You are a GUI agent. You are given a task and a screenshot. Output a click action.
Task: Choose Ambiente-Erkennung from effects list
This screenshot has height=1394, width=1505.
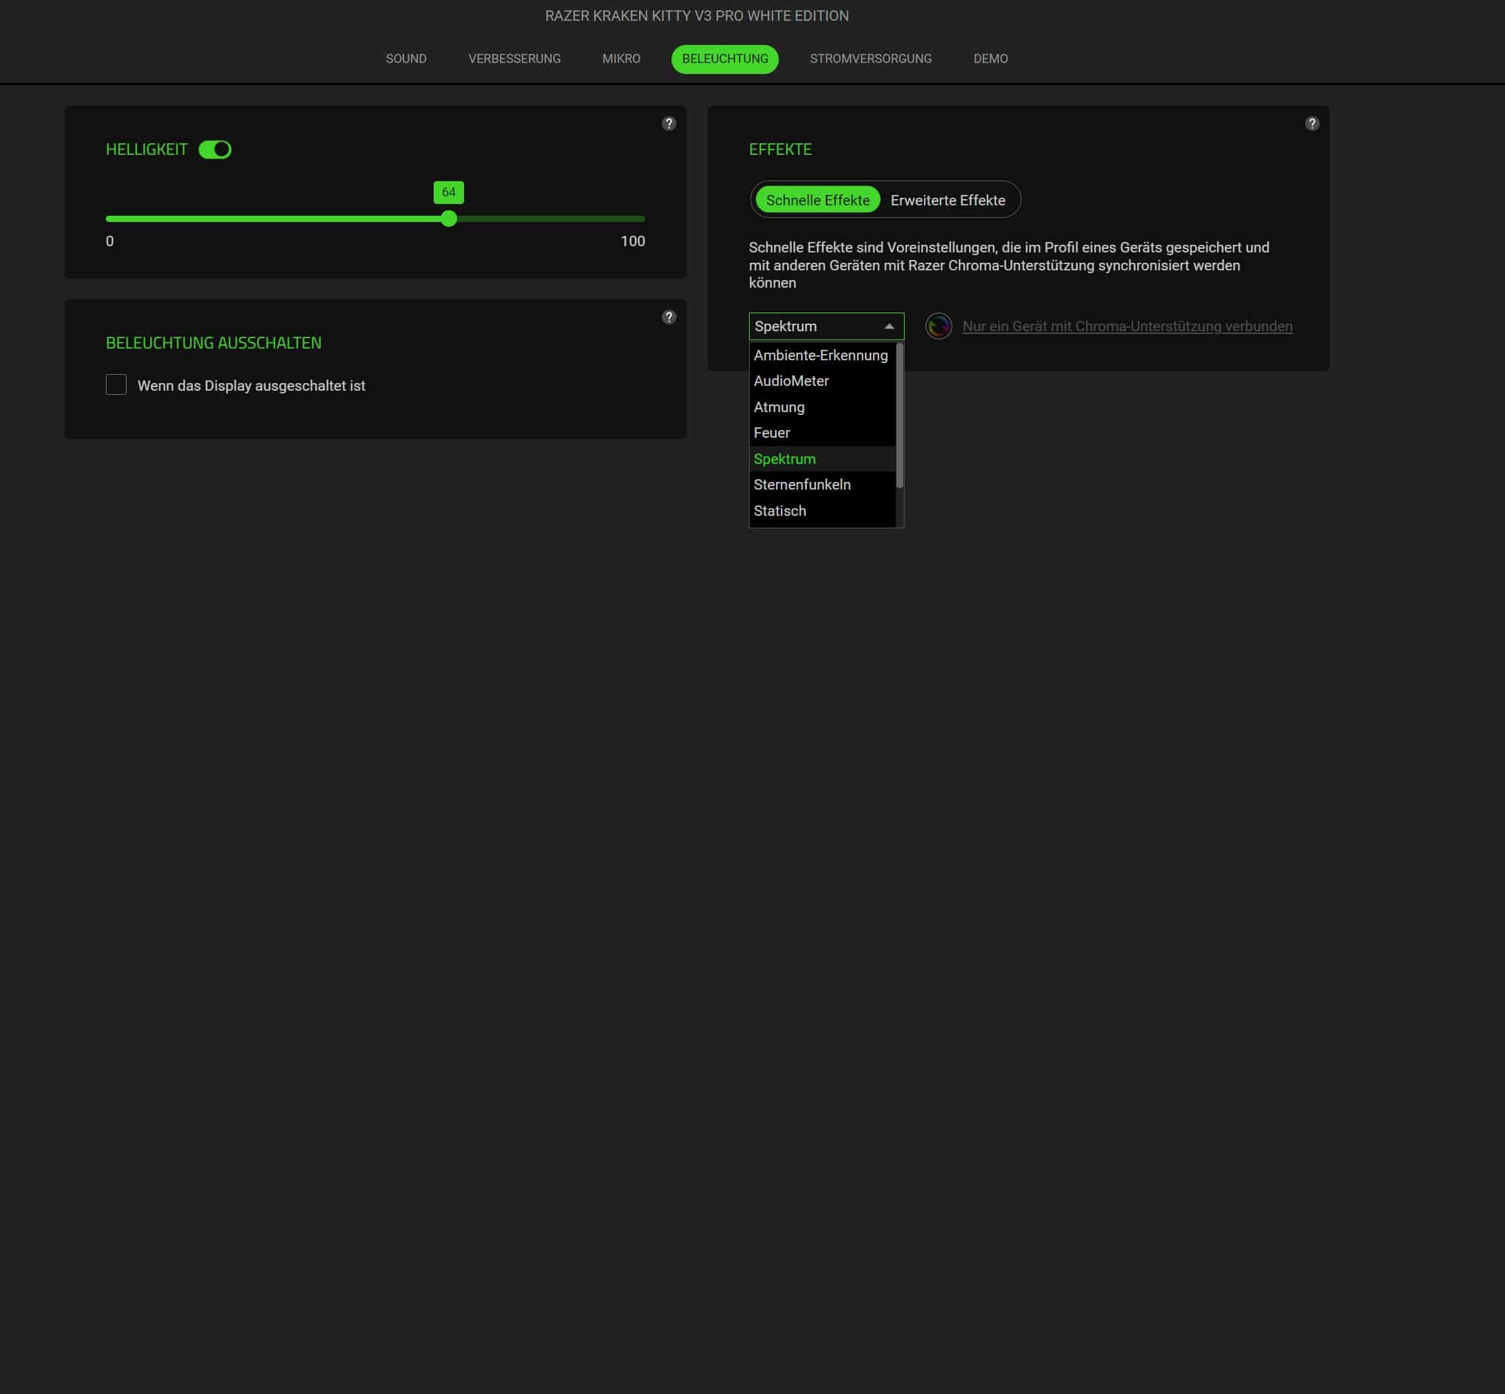[x=820, y=355]
